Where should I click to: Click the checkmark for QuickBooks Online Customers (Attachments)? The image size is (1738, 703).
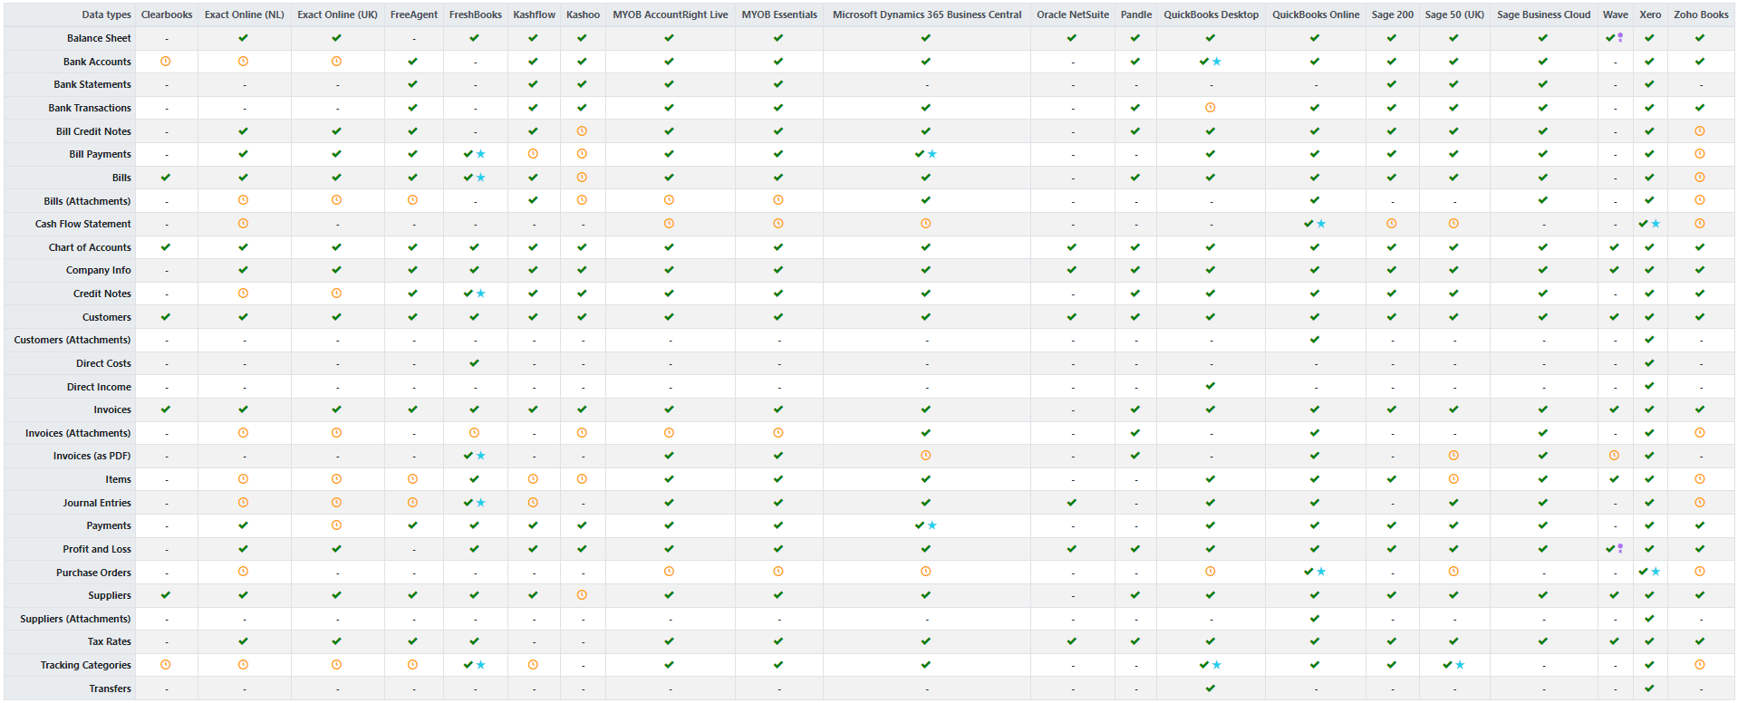click(1315, 340)
